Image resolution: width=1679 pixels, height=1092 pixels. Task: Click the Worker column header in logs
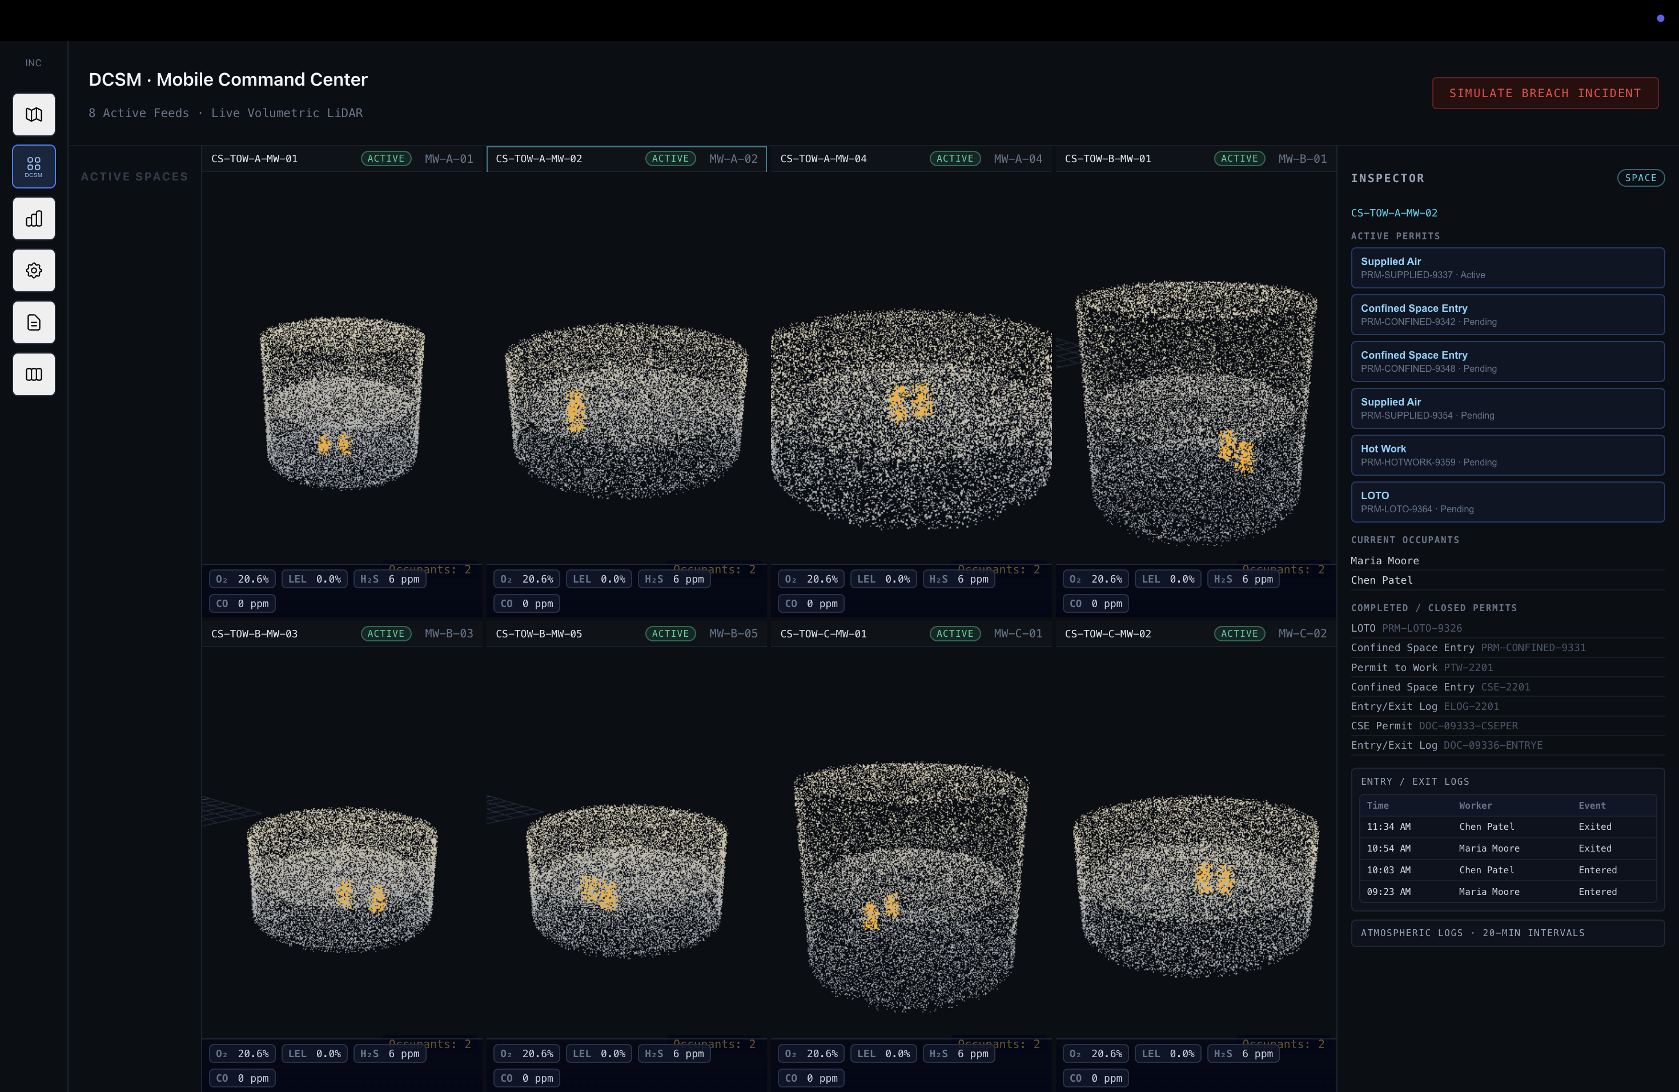(x=1475, y=806)
